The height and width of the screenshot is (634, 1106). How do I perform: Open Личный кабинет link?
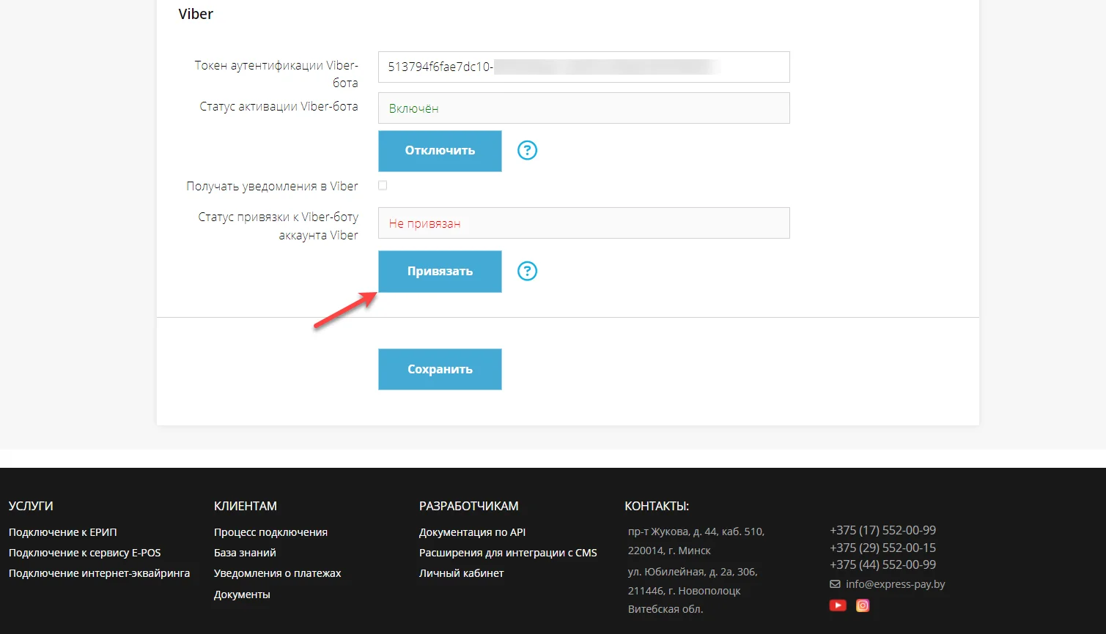click(462, 573)
